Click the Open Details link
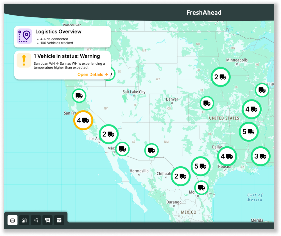 pos(92,74)
